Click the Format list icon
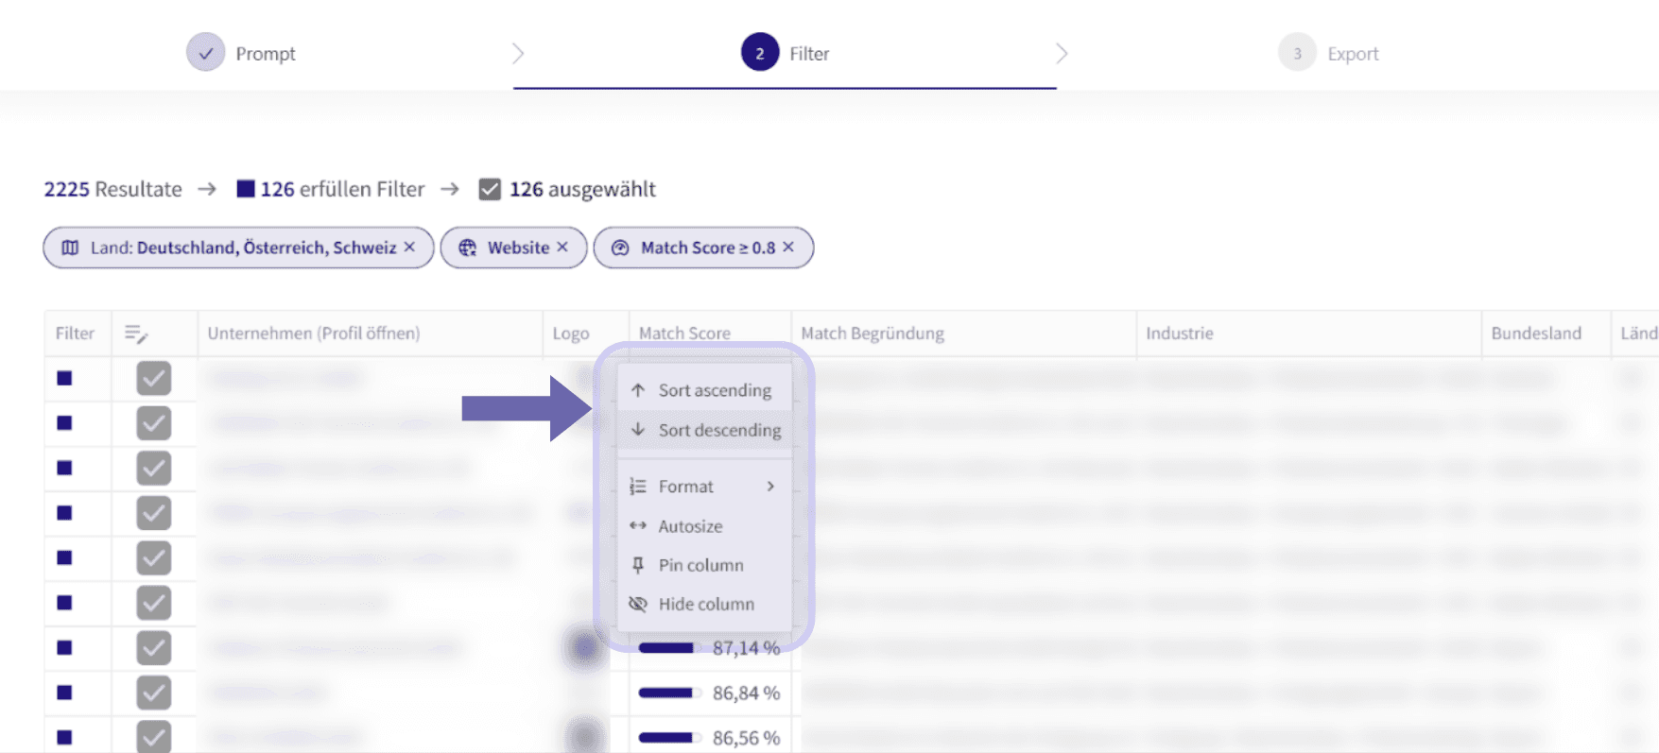Viewport: 1659px width, 753px height. 638,487
